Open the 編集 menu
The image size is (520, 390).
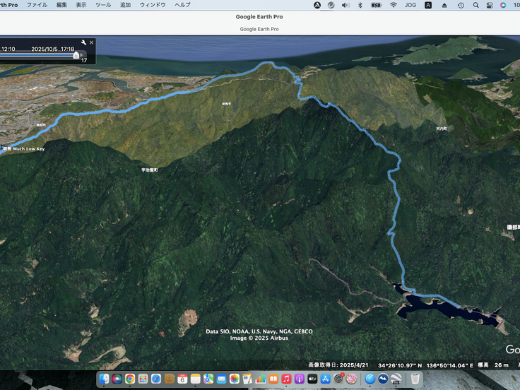[62, 5]
